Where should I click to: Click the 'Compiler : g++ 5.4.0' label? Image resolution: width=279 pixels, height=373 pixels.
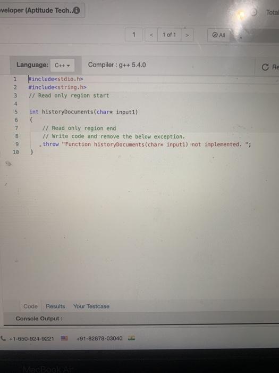[117, 65]
